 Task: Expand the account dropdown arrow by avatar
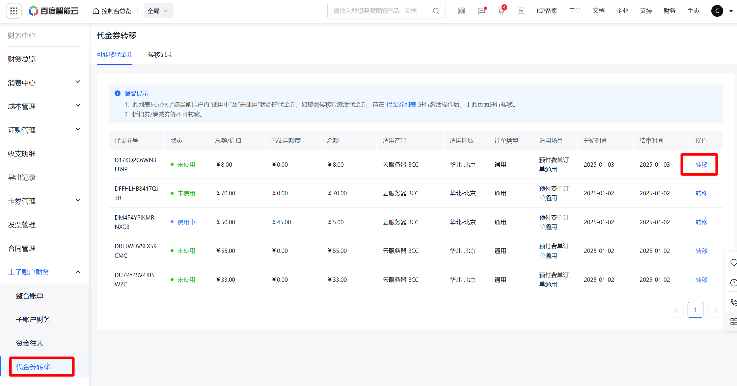point(731,11)
